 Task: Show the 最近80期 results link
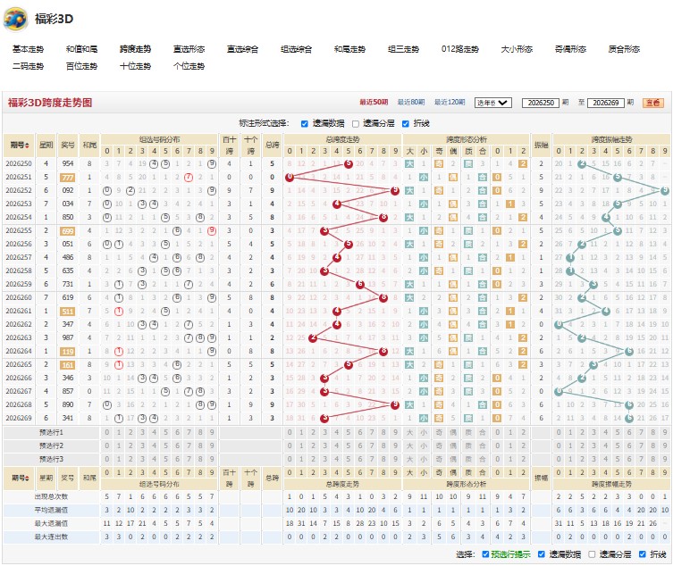(x=411, y=102)
